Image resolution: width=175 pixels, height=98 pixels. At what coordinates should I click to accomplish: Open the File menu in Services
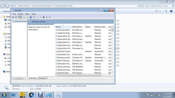[x=14, y=14]
